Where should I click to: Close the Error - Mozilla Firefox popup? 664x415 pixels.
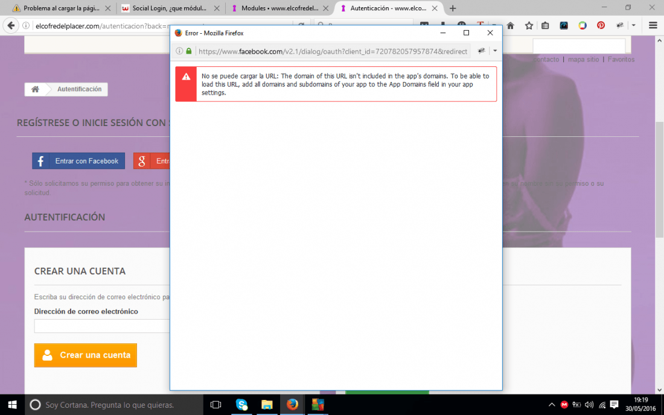[490, 33]
